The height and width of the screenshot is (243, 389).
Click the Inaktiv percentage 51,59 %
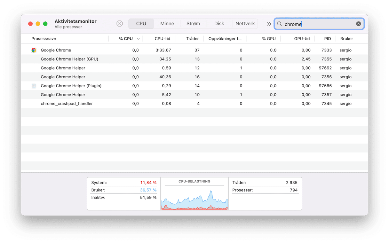[x=148, y=198]
